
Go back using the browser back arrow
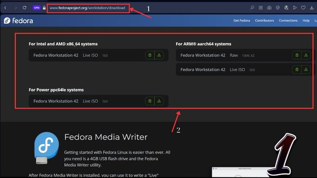[5, 8]
